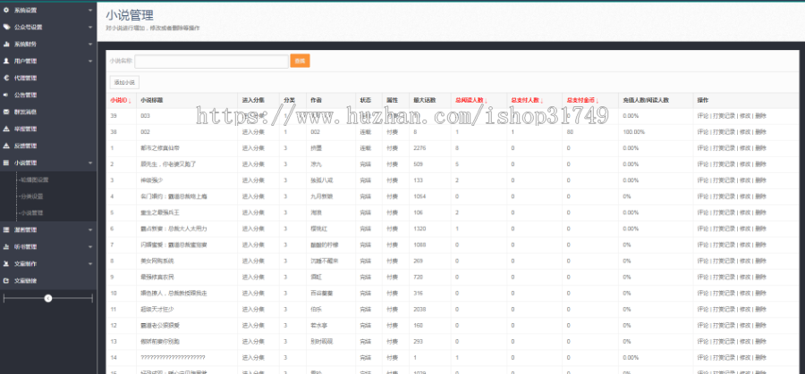
Task: Click the grid icon beside the 小说管理 parent menu
Action: pyautogui.click(x=6, y=162)
